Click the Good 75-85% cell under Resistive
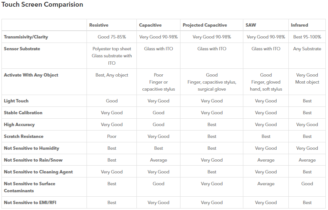This screenshot has height=210, width=328. (x=112, y=37)
